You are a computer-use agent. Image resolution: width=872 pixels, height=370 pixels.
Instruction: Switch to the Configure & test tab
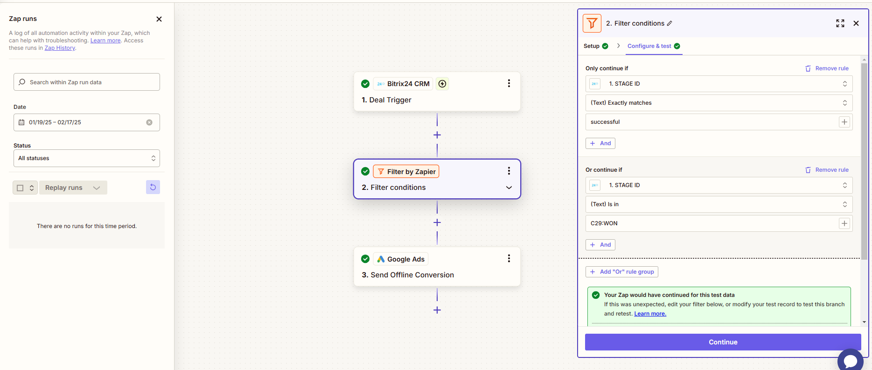[x=654, y=46]
